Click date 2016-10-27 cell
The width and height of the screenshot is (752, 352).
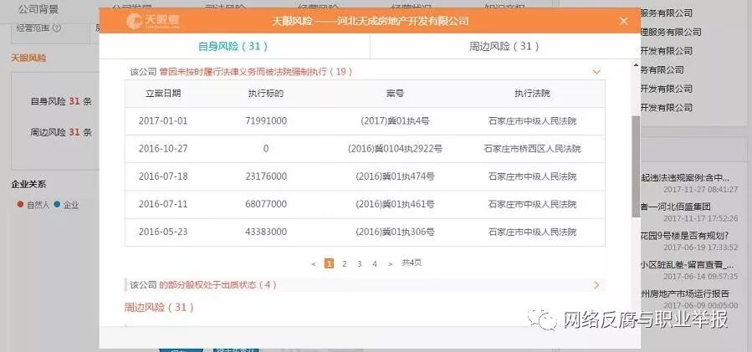coord(163,149)
